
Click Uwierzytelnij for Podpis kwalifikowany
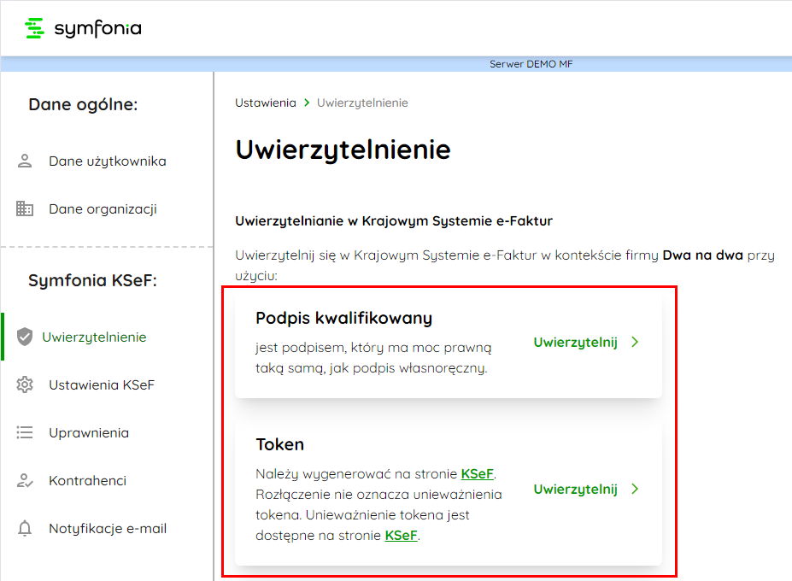(x=575, y=343)
